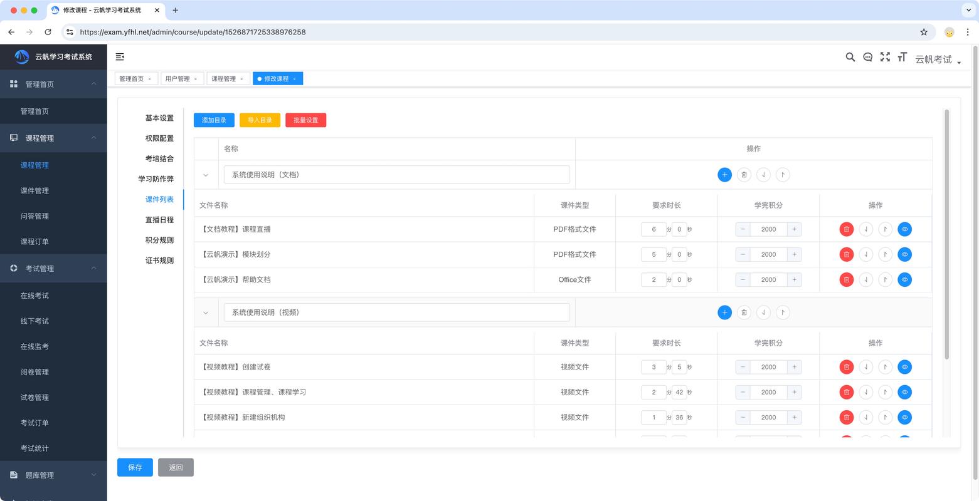
Task: Click eye icon for 【视频教程】创建试卷
Action: [904, 367]
